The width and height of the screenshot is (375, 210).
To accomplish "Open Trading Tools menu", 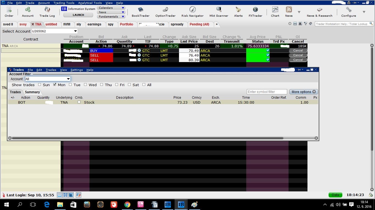I will tap(64, 3).
